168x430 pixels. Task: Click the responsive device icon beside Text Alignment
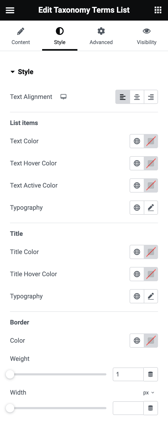(63, 97)
